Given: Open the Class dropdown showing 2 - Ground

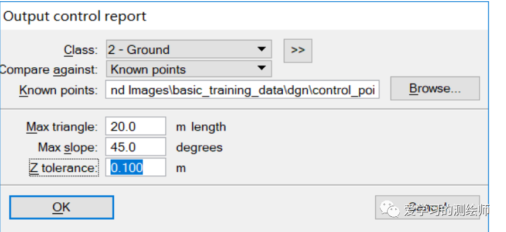Looking at the screenshot, I should pos(189,50).
